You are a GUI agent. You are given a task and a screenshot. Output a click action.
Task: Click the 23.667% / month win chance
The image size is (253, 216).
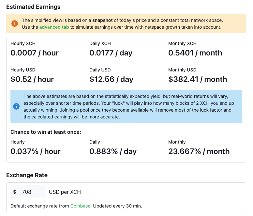point(199,151)
